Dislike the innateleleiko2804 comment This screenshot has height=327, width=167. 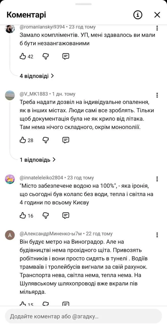46,216
